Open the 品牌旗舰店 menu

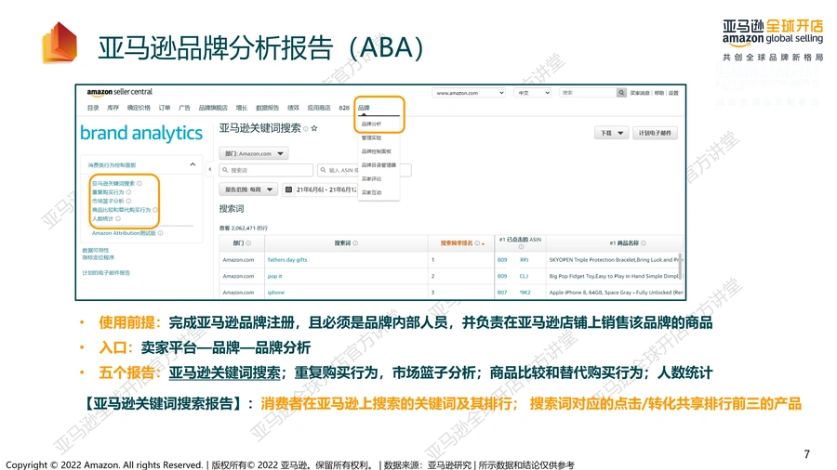[213, 108]
